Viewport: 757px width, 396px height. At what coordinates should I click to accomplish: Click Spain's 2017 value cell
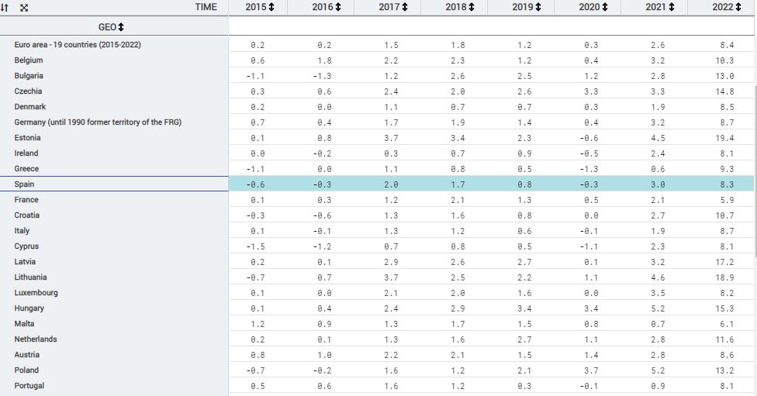coord(391,184)
